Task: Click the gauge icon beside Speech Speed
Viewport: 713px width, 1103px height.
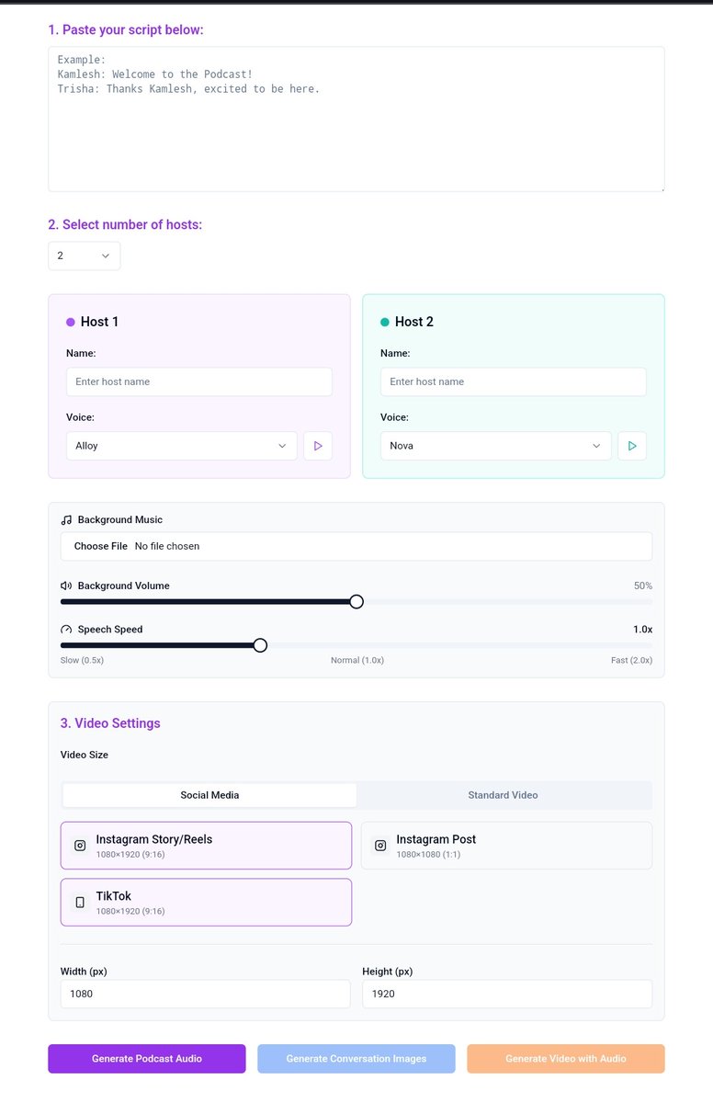Action: [x=66, y=630]
